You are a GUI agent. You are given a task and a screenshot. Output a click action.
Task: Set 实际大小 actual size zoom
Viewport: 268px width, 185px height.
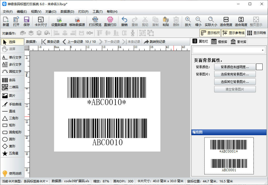tap(211, 22)
